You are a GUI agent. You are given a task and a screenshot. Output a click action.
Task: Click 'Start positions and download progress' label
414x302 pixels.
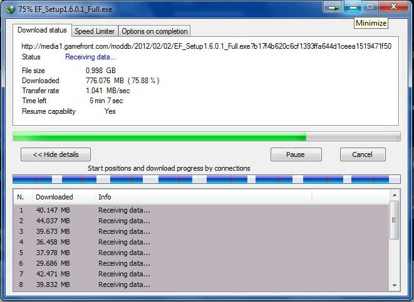[169, 168]
